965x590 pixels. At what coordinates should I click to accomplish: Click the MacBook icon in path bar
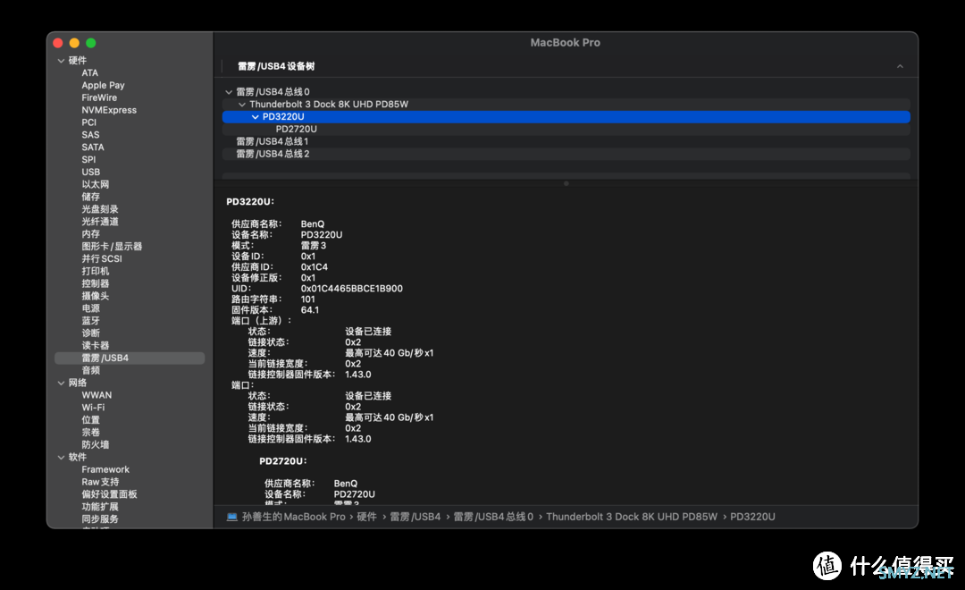click(x=232, y=517)
